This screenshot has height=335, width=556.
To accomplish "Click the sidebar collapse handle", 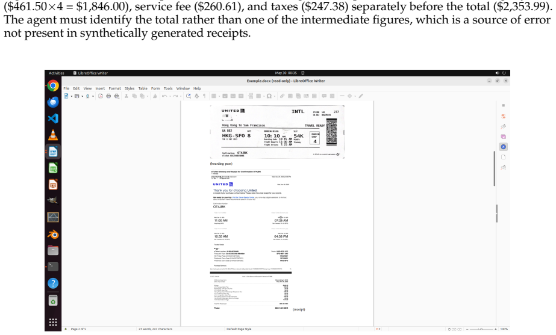I will click(496, 214).
